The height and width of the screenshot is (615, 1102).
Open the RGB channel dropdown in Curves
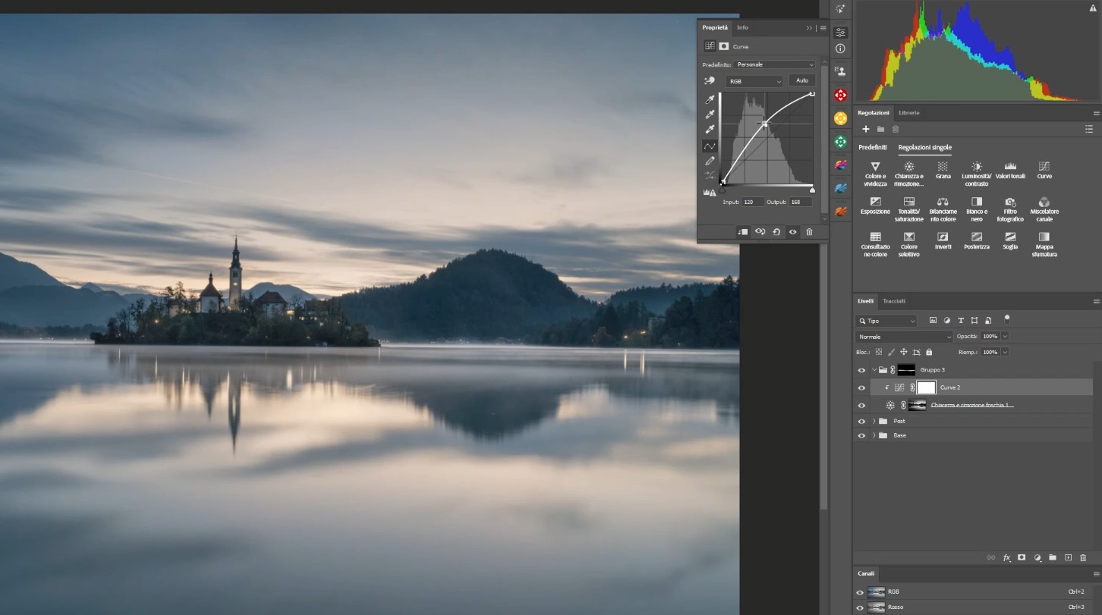pos(754,81)
